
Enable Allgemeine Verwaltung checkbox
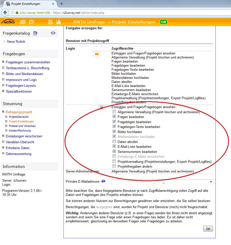click(114, 112)
